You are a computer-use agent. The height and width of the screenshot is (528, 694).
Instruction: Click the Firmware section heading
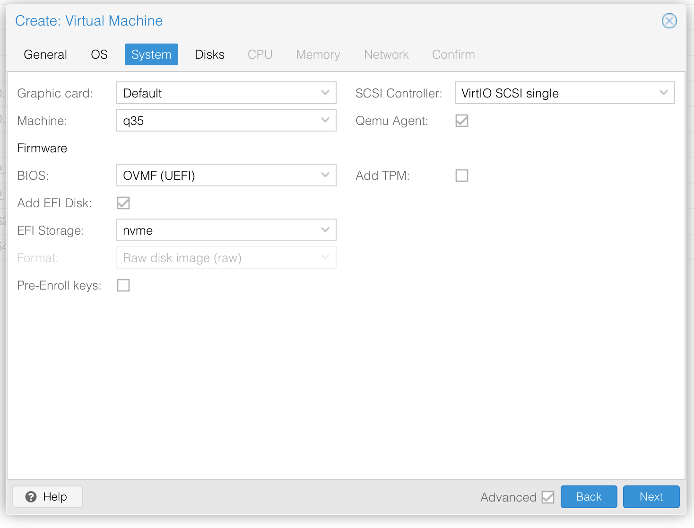pyautogui.click(x=42, y=148)
